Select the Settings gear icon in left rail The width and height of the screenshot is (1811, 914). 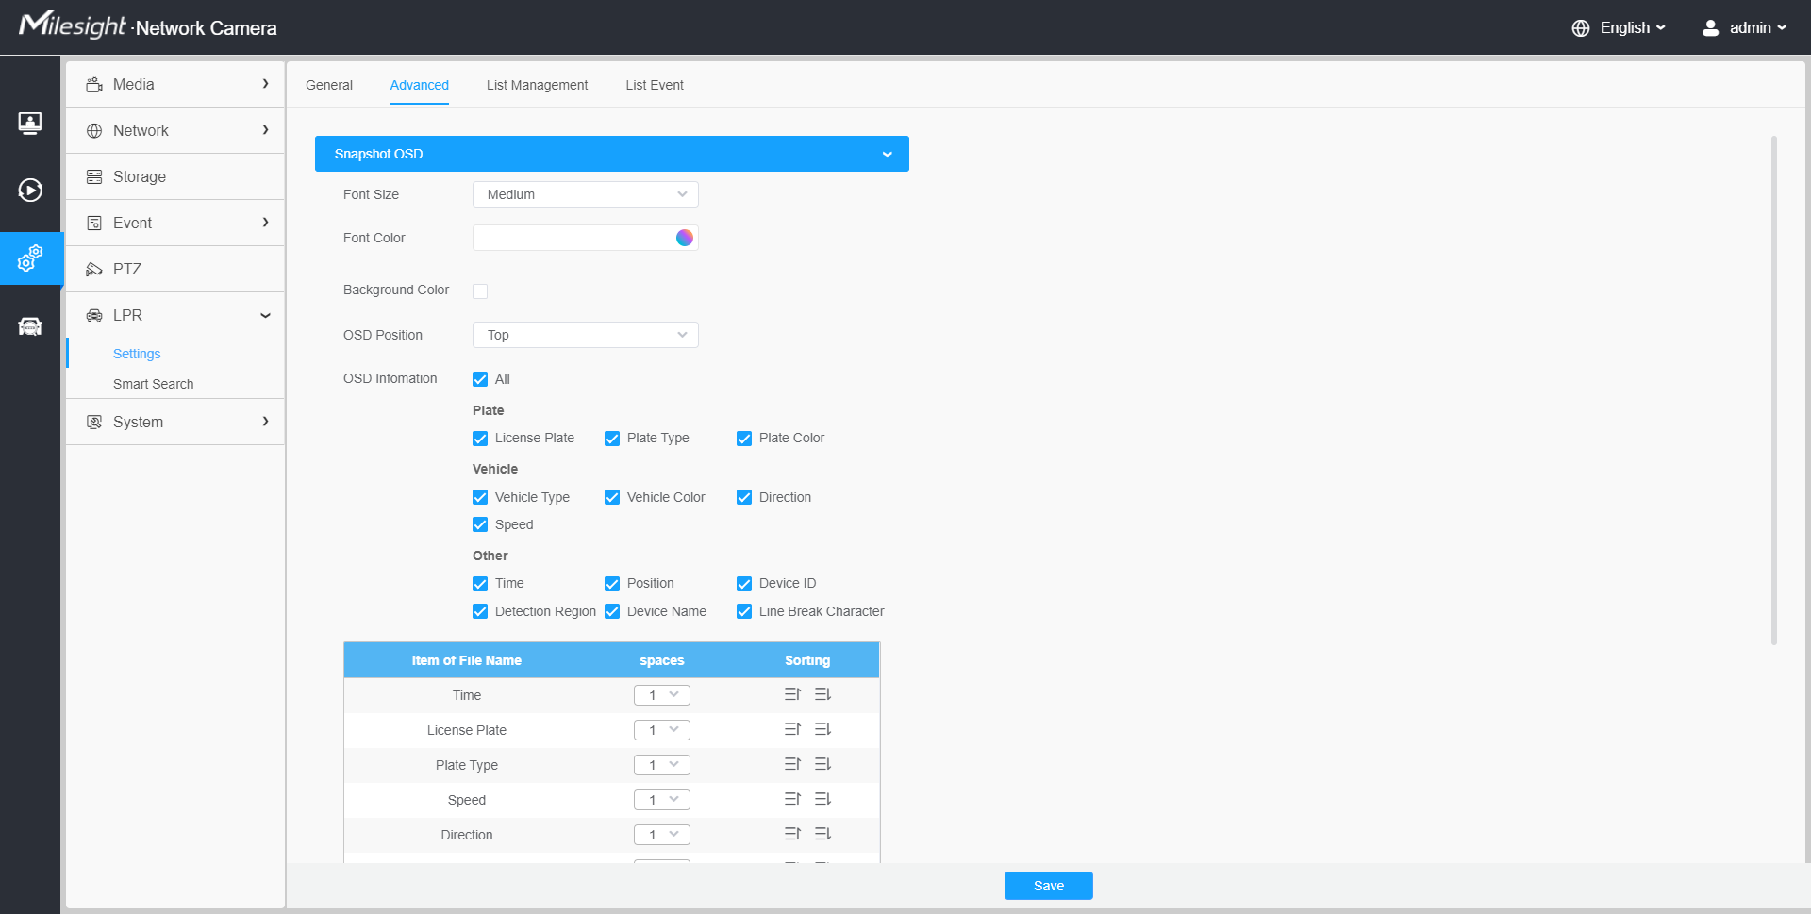(30, 258)
